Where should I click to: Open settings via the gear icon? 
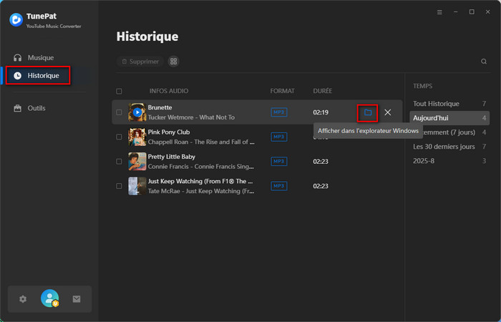tap(23, 299)
